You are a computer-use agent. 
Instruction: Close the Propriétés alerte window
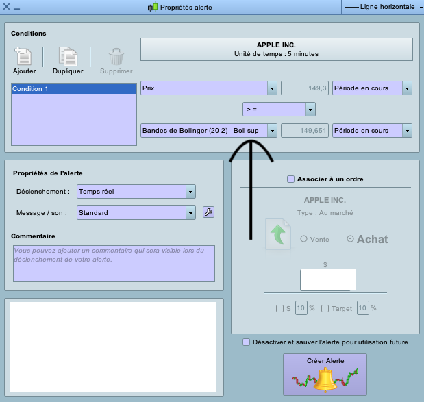pyautogui.click(x=6, y=6)
